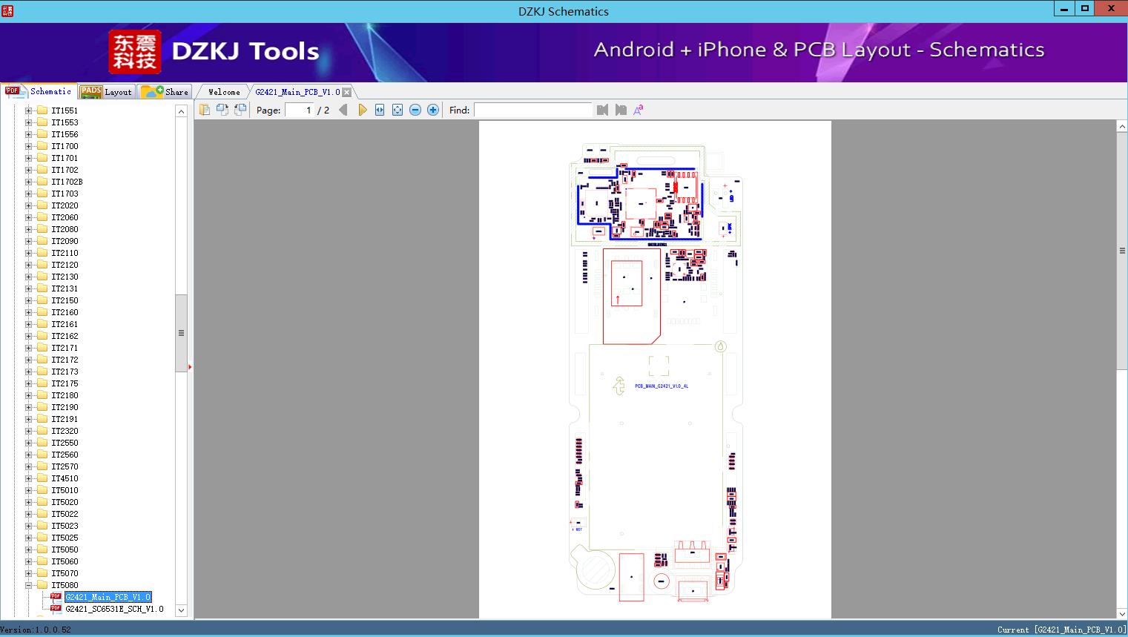Go to the next page arrow

[362, 110]
